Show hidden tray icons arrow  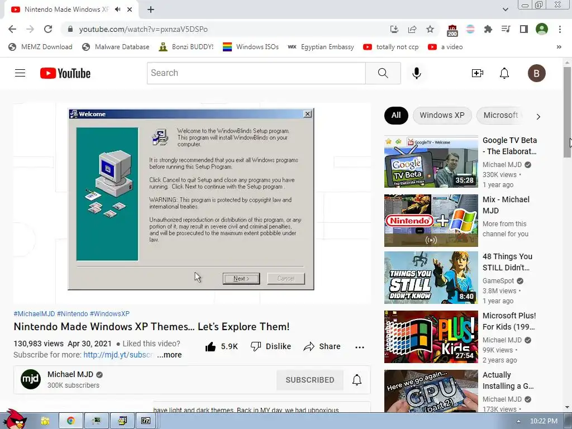[x=519, y=421]
